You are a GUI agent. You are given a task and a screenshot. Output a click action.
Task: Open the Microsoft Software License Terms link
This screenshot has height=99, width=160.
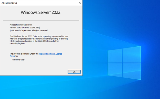click(51, 54)
